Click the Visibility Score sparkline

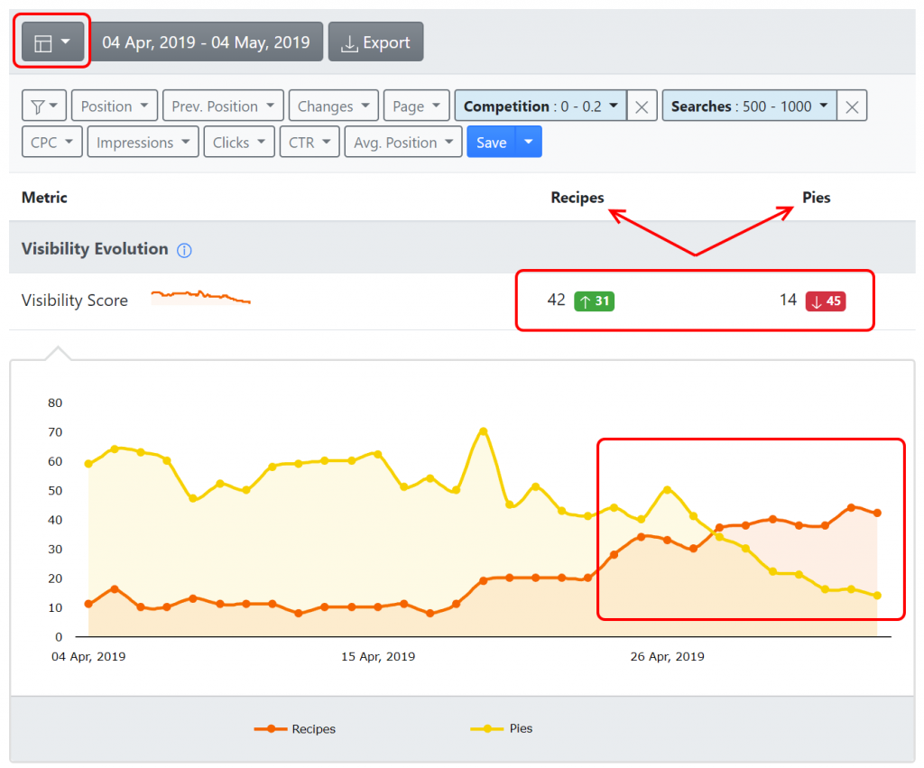point(201,297)
